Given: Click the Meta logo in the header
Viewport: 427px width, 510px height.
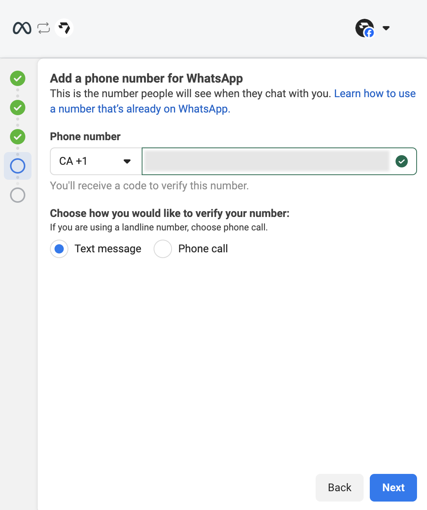Looking at the screenshot, I should point(22,28).
